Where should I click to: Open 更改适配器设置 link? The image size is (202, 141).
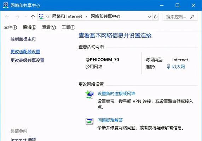(x=25, y=51)
